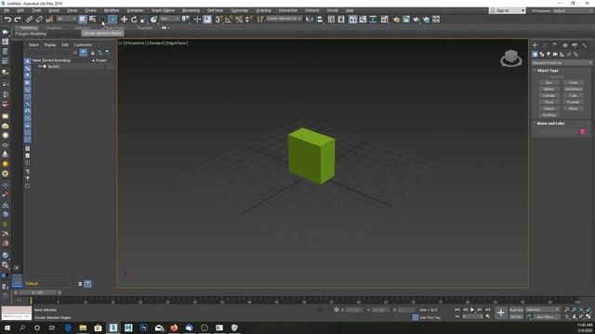Screen dimensions: 595x334
Task: Click the Undo arrow icon
Action: click(x=7, y=19)
